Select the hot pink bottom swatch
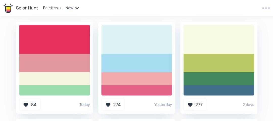This screenshot has width=273, height=121. [136, 90]
